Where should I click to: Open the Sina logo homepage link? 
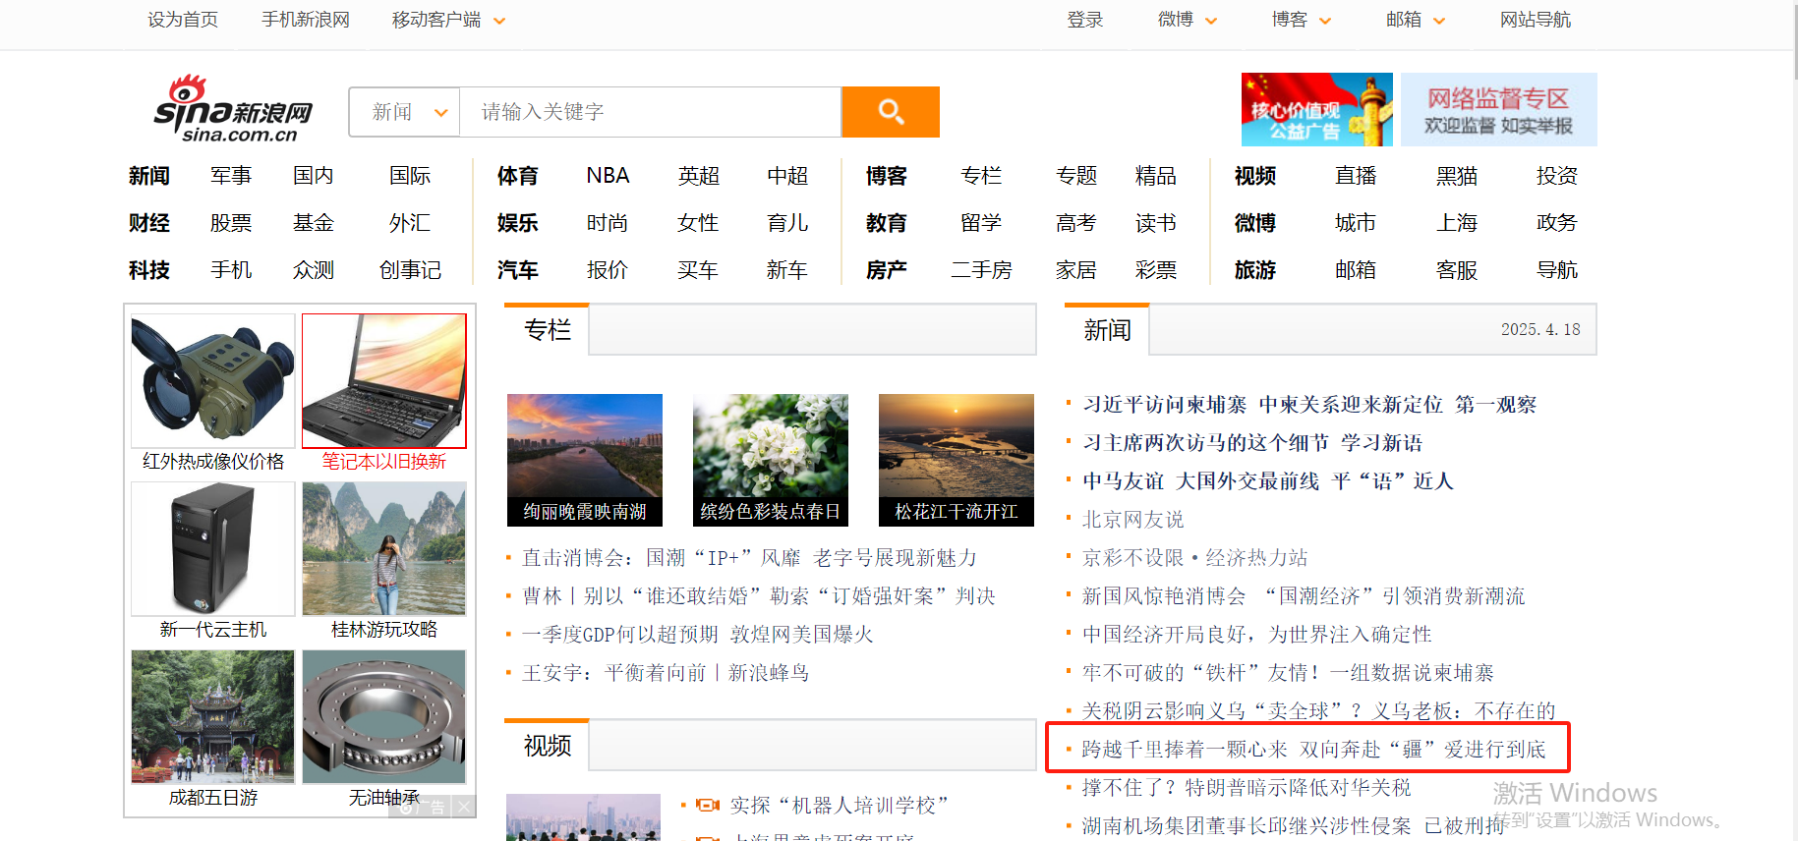tap(233, 110)
